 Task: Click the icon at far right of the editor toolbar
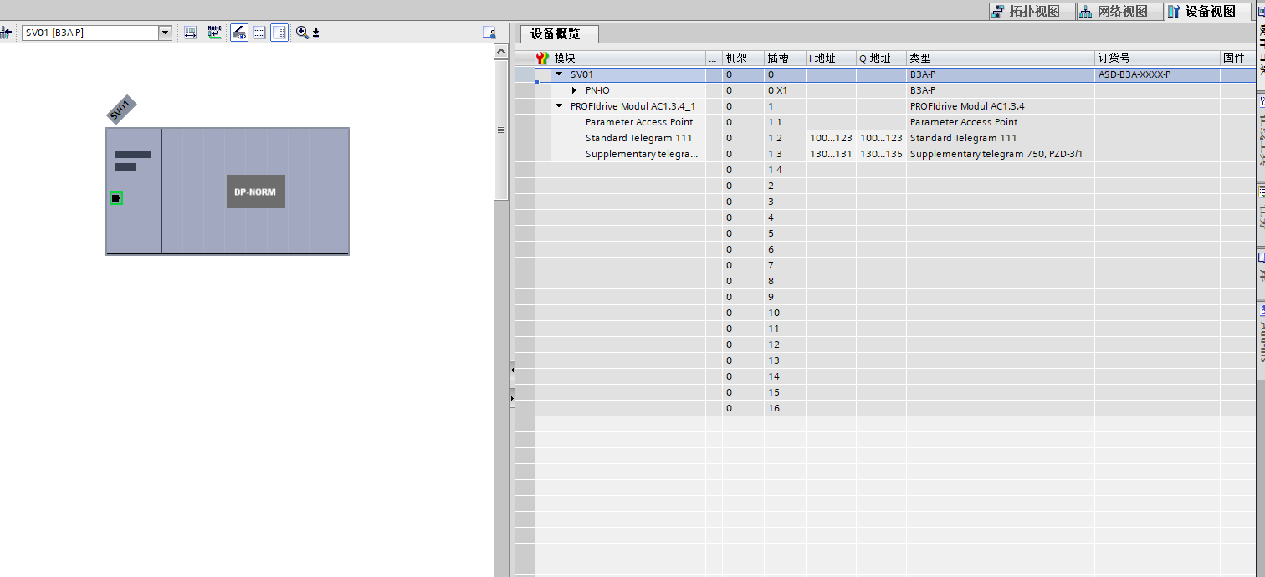point(489,33)
